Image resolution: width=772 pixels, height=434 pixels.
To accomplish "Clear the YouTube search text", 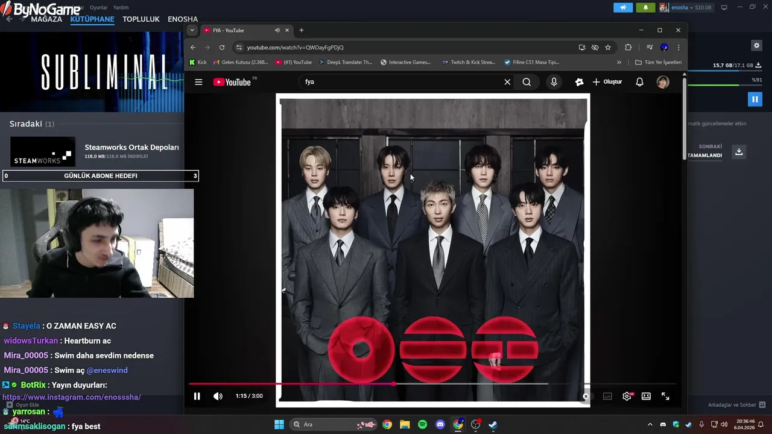I will click(x=507, y=82).
